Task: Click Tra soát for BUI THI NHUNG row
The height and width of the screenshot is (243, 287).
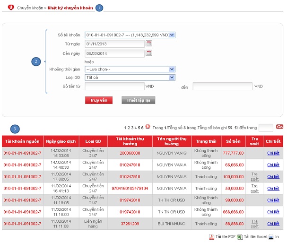Action: 254,224
